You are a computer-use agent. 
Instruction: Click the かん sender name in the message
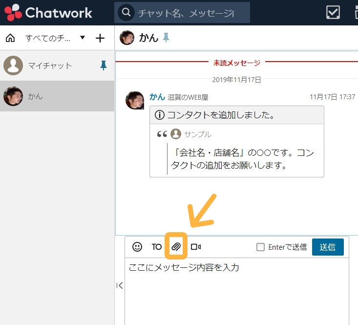pos(157,97)
